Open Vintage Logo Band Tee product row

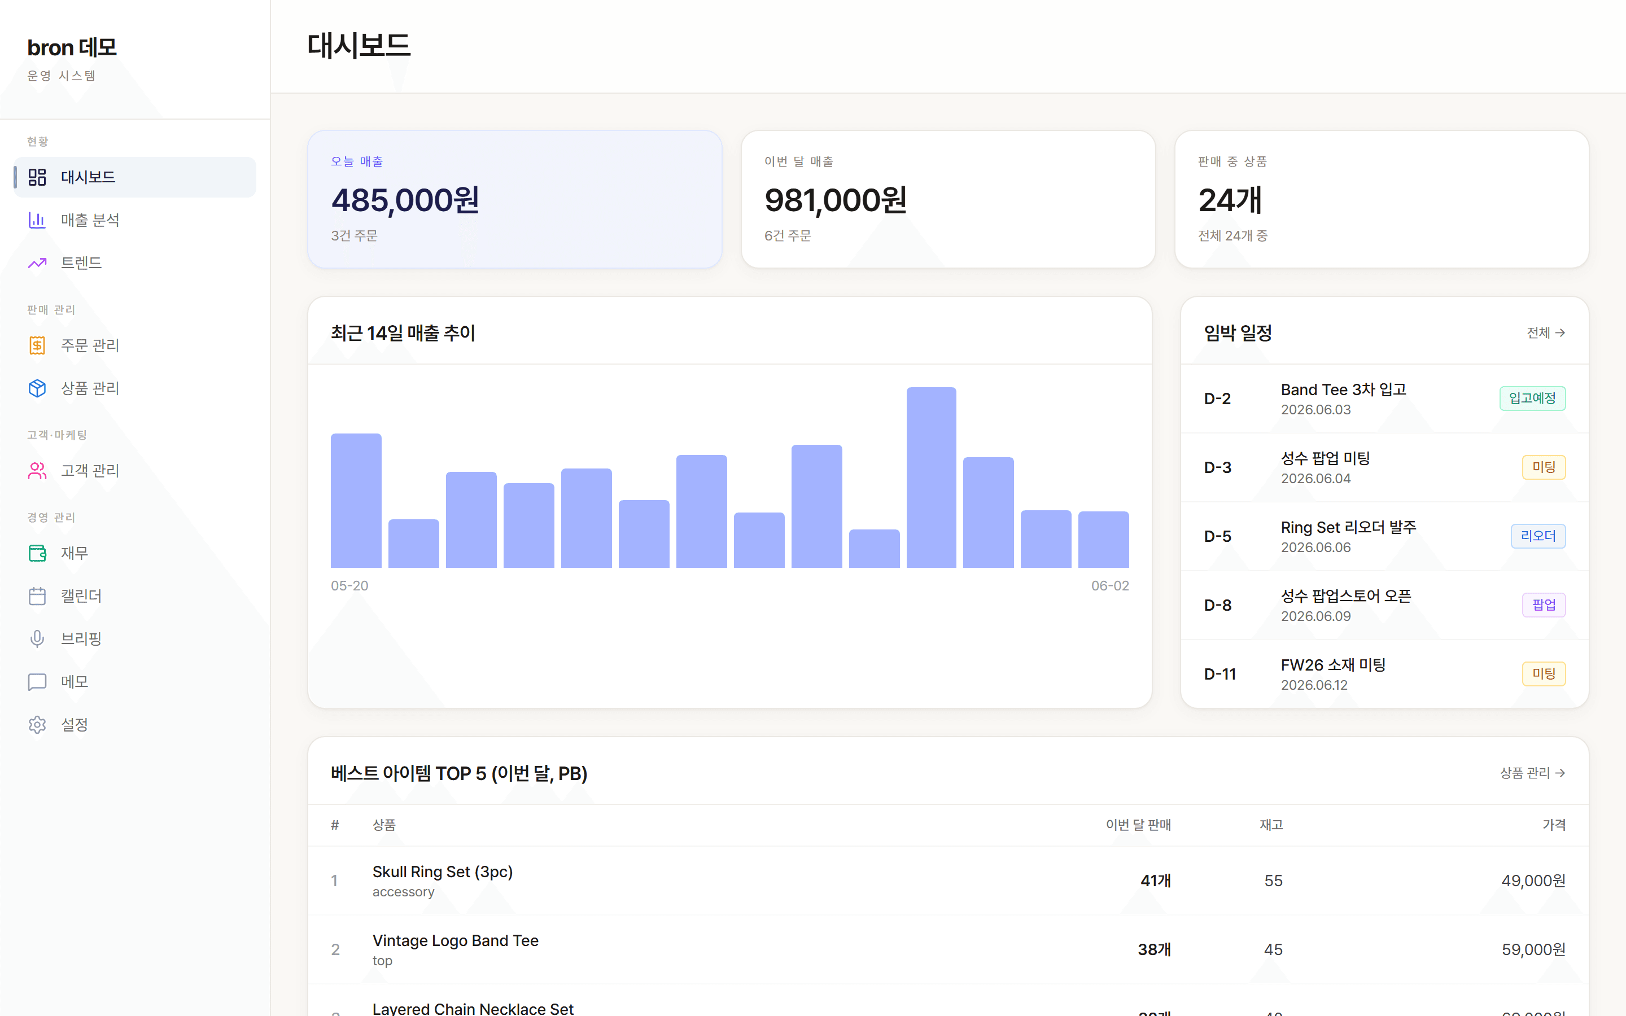(x=948, y=949)
